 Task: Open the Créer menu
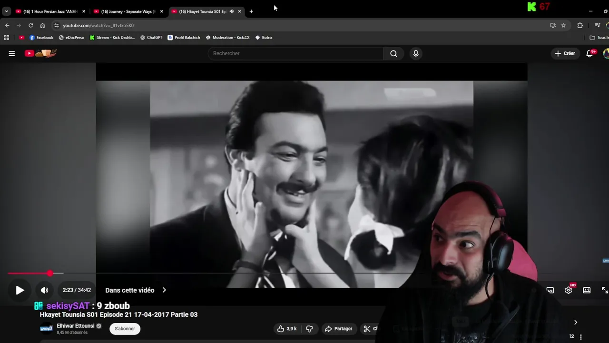click(565, 53)
